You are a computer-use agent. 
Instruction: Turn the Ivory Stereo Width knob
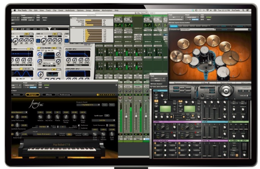[x=83, y=117]
